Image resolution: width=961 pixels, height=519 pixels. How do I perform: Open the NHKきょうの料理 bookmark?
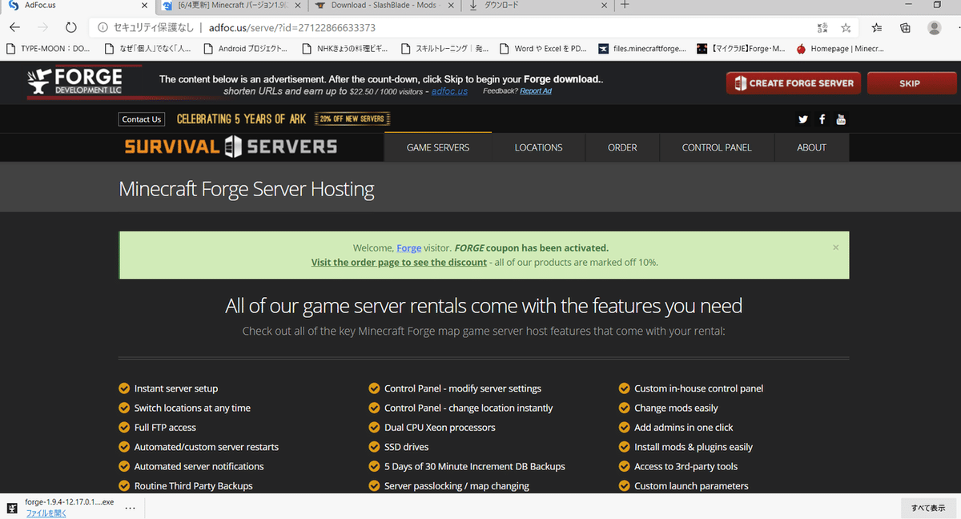point(344,49)
